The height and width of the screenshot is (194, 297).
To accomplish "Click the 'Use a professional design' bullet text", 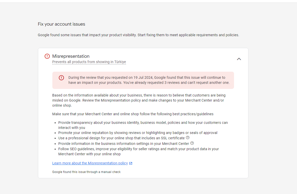I will pos(121,138).
